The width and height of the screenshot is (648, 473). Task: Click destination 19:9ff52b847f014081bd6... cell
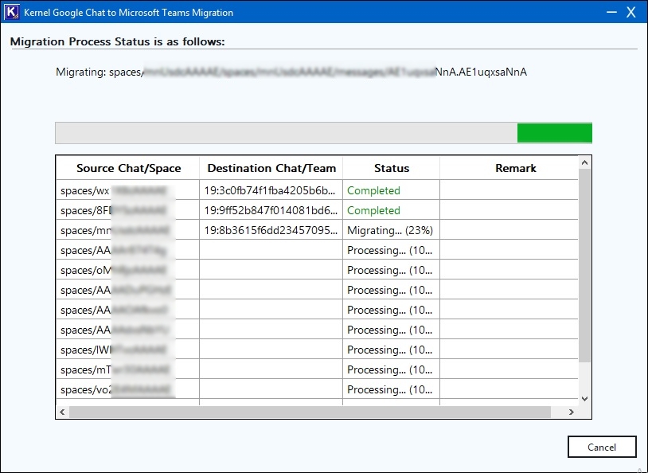[x=271, y=210]
